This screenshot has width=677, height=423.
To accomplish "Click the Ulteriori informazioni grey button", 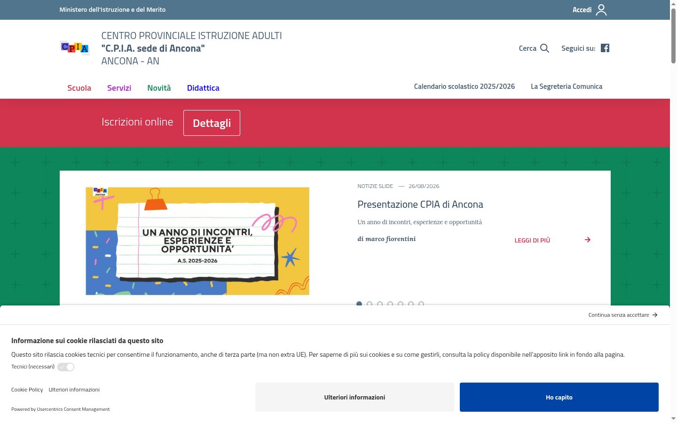I will tap(354, 397).
